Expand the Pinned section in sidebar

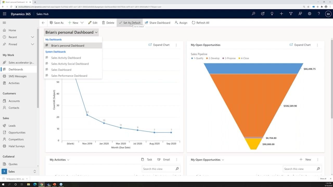(33, 44)
